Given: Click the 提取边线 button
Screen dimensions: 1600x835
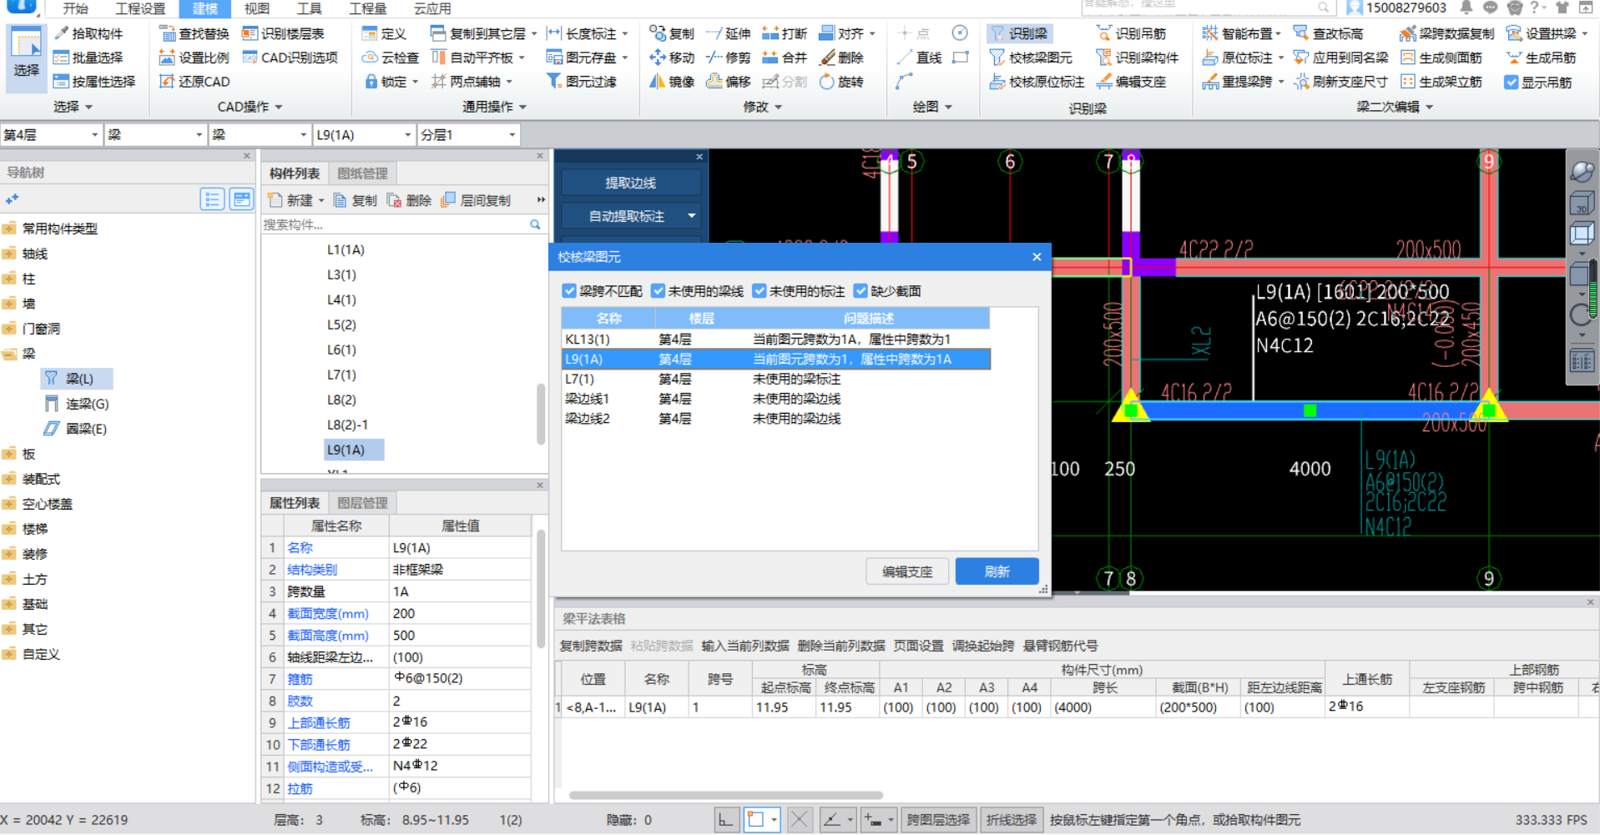Looking at the screenshot, I should point(630,183).
